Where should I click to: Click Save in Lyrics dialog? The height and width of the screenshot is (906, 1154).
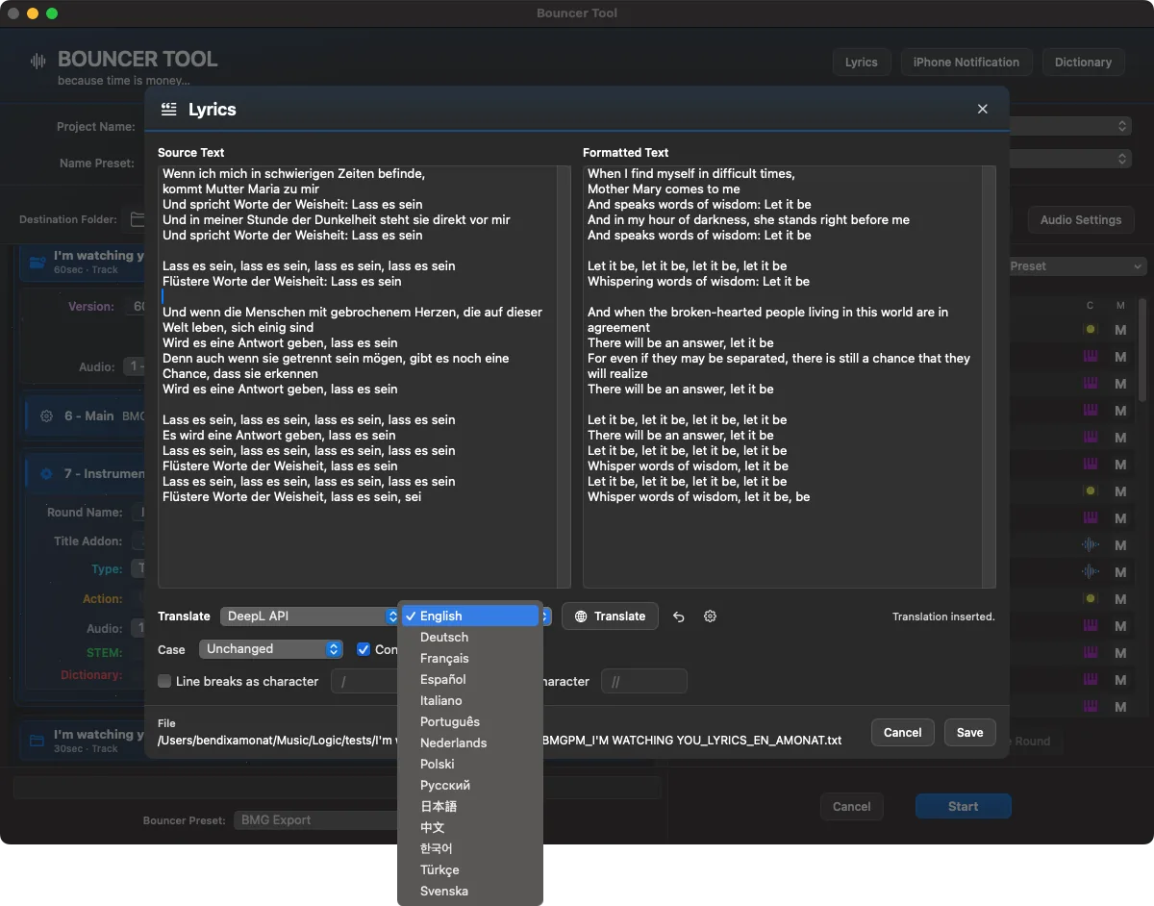[969, 733]
